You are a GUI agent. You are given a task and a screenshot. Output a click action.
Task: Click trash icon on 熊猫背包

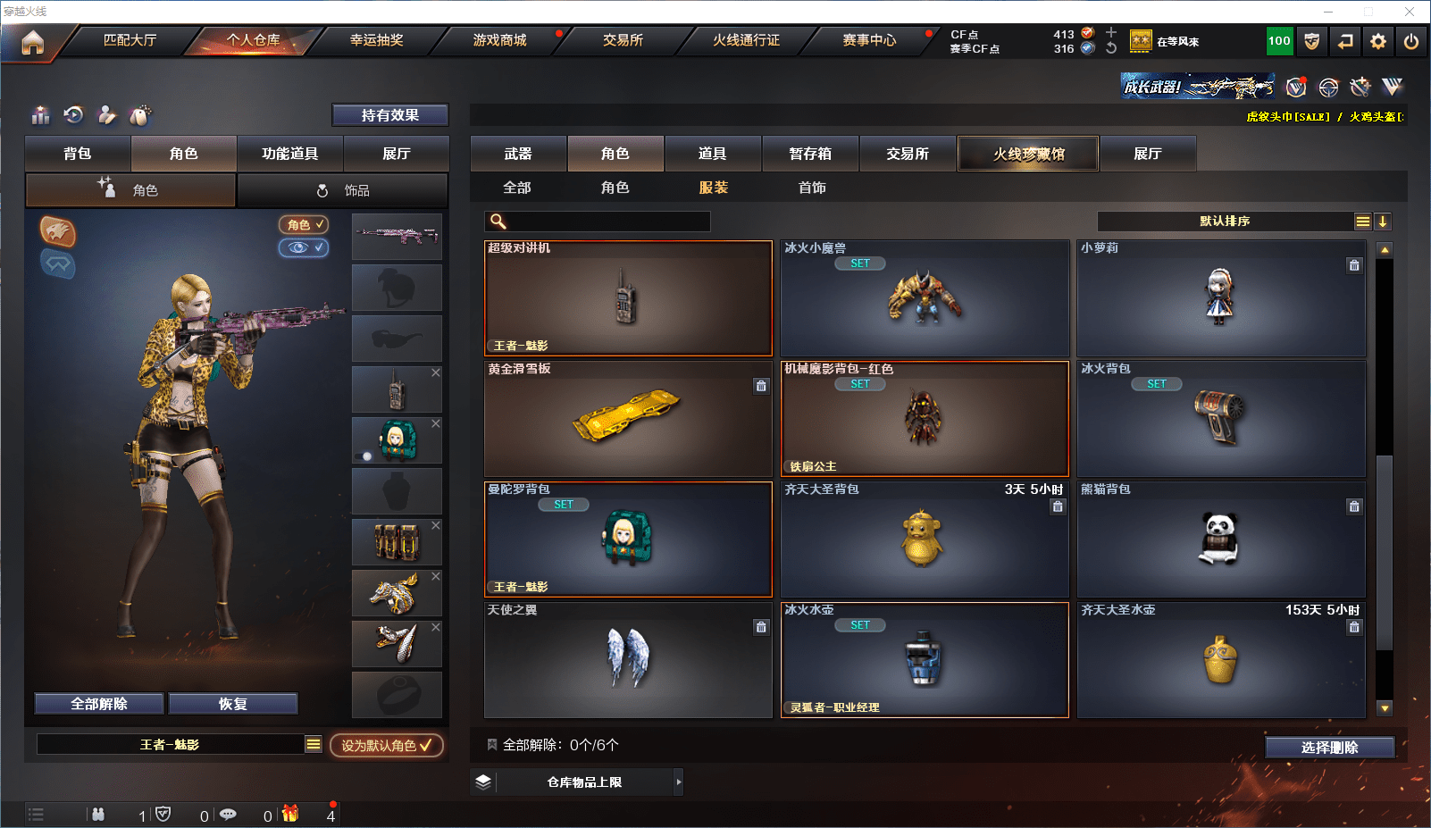click(x=1354, y=506)
